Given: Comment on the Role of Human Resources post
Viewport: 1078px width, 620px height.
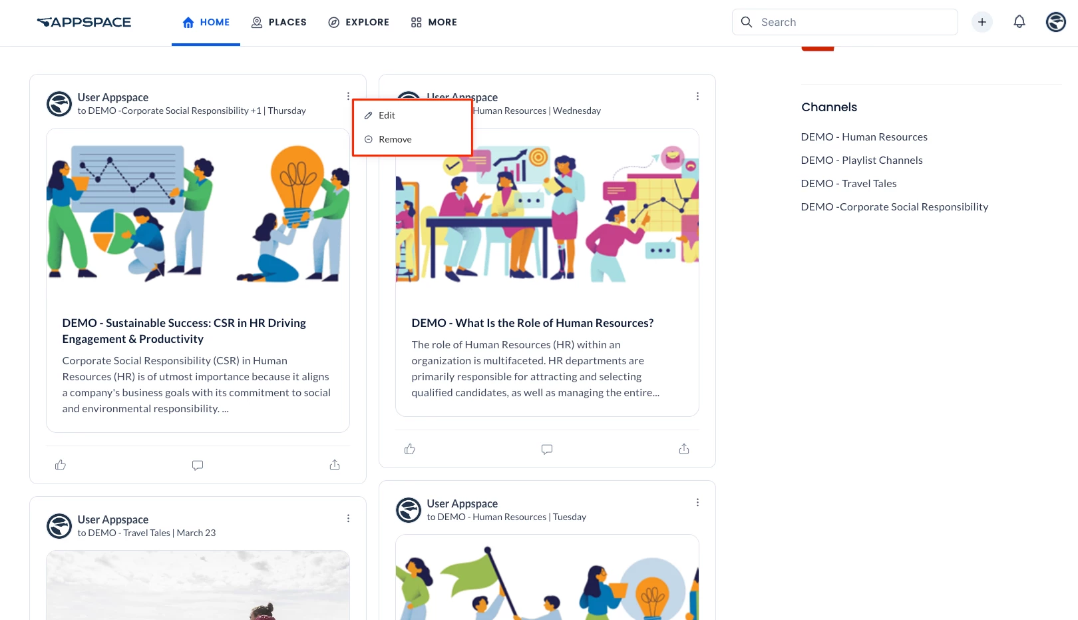Looking at the screenshot, I should pos(547,449).
